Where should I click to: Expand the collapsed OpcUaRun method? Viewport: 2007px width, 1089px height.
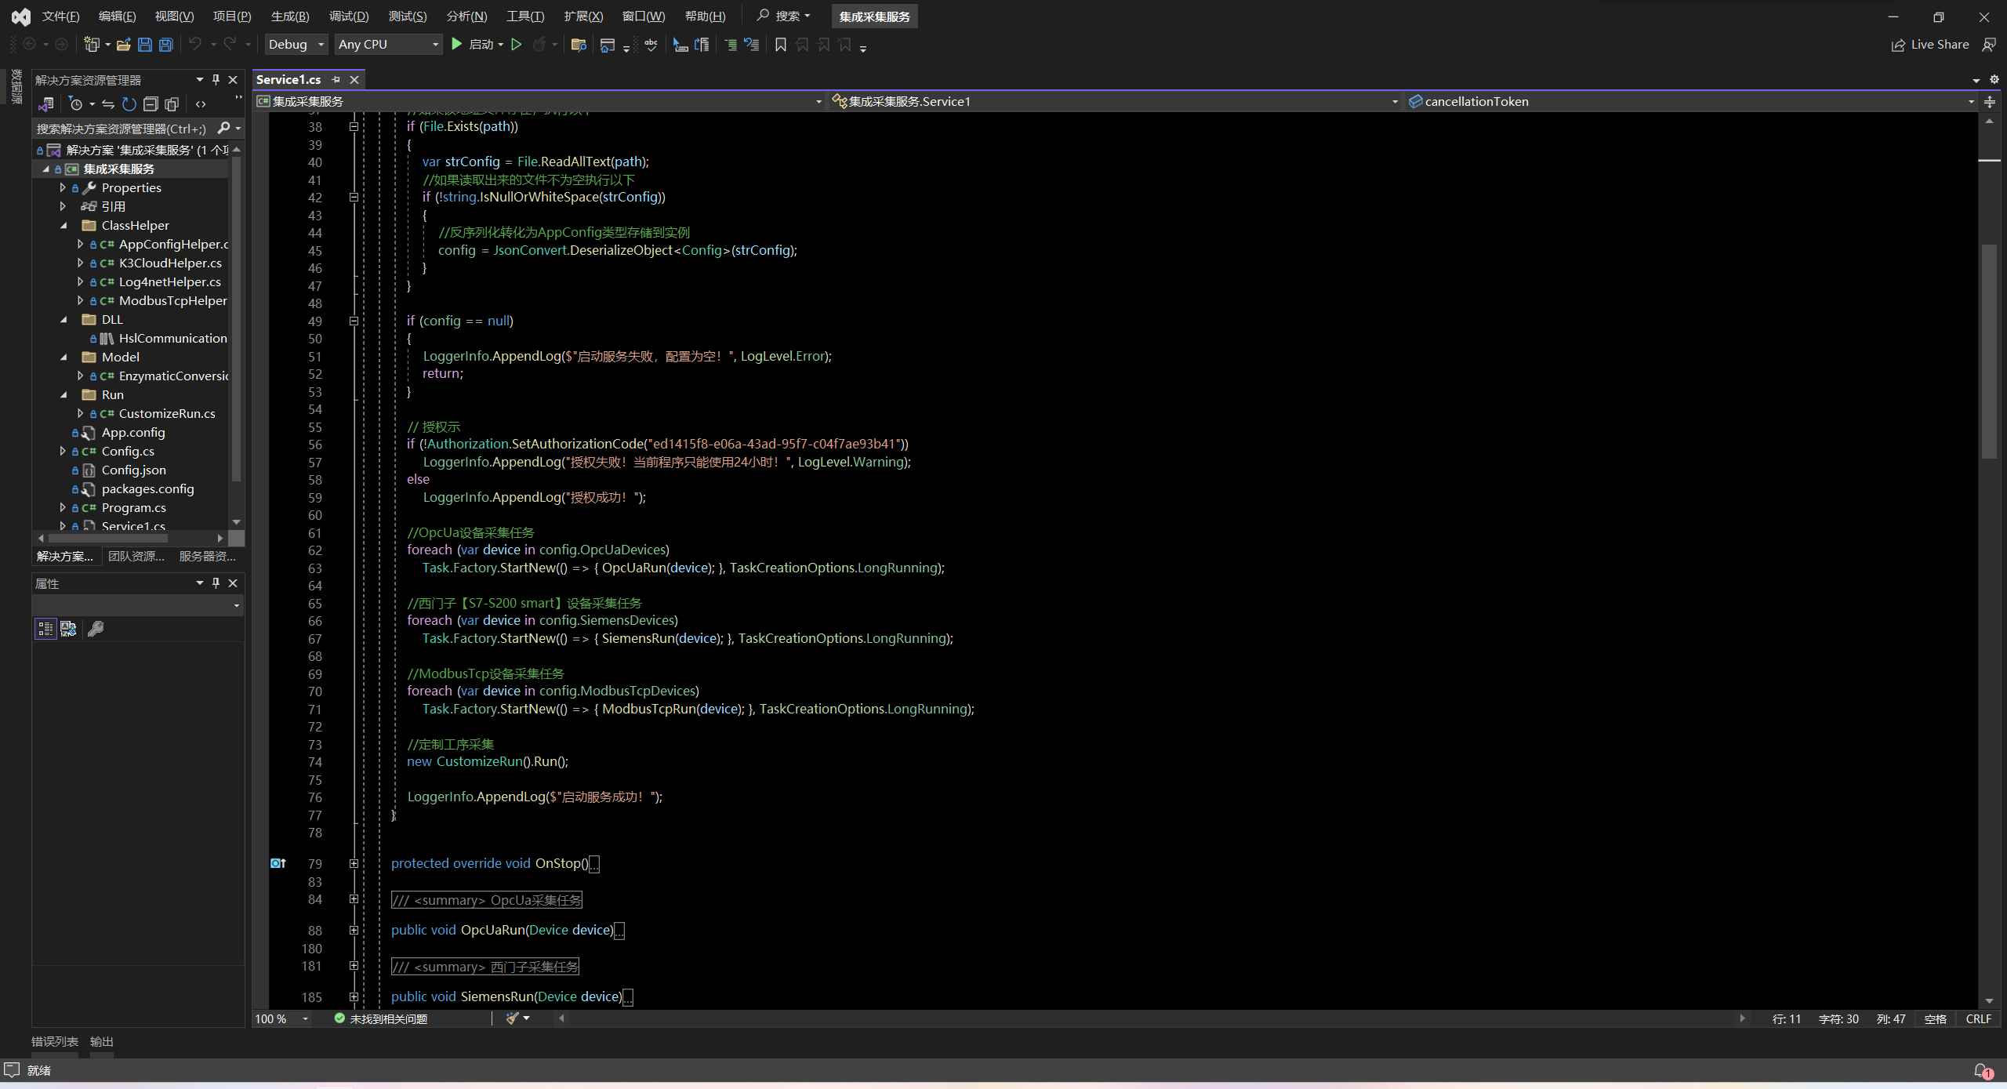coord(354,930)
